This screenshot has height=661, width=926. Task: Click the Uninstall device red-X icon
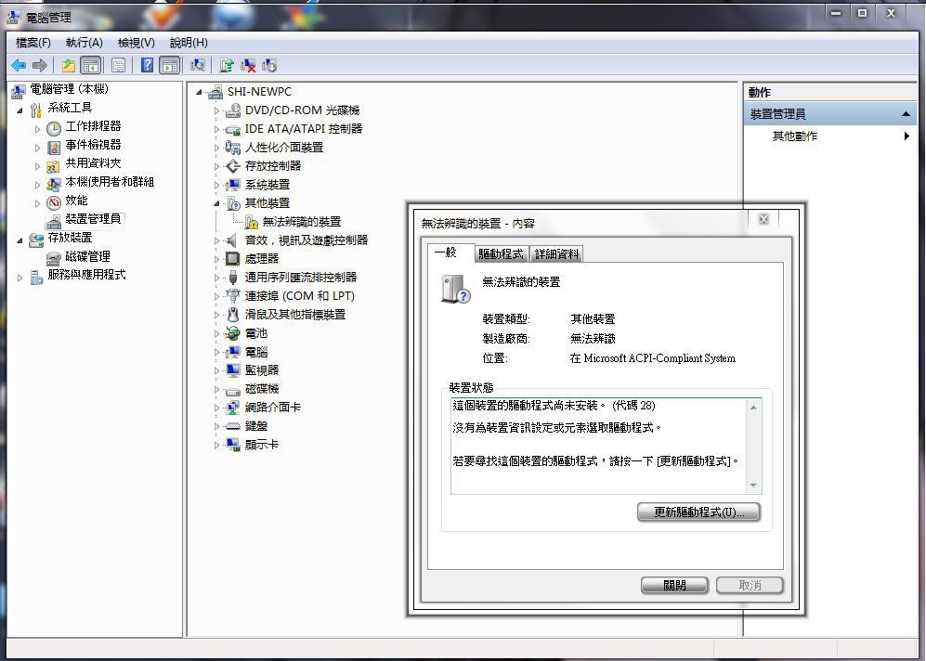click(x=248, y=66)
